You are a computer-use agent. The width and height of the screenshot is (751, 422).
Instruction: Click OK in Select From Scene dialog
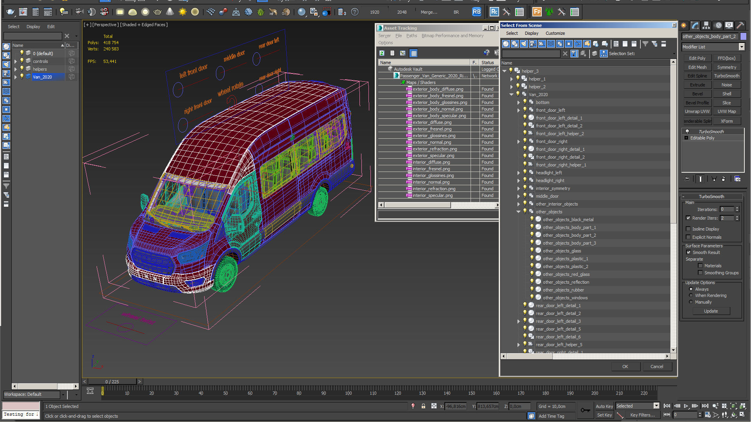pyautogui.click(x=625, y=367)
